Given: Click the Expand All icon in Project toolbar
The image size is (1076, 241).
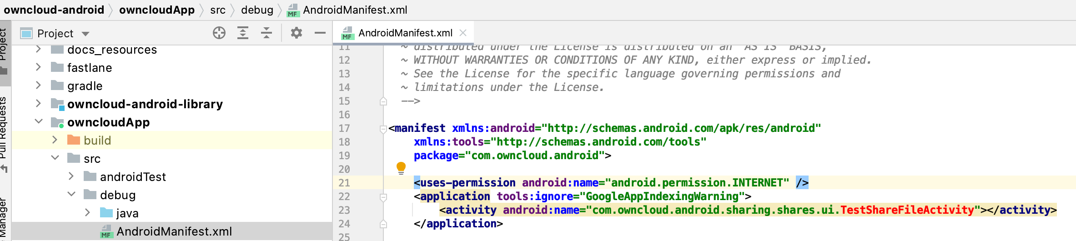Looking at the screenshot, I should pos(243,33).
